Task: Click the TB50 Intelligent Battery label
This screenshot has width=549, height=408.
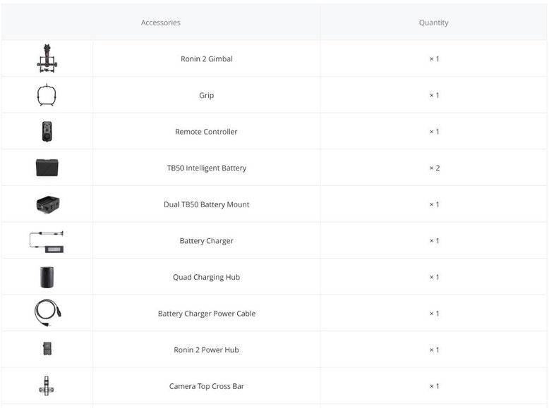Action: click(207, 168)
